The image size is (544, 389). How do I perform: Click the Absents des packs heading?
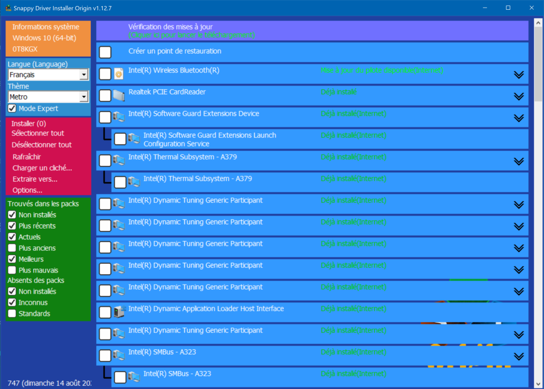coord(36,280)
